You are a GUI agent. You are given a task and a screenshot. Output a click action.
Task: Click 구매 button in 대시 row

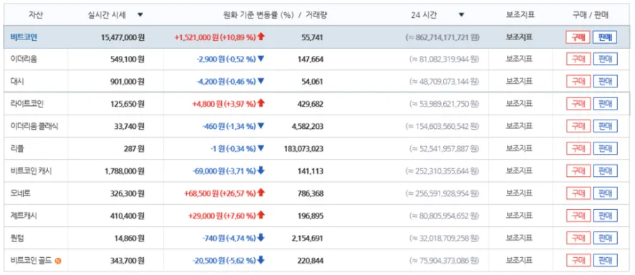pos(578,82)
